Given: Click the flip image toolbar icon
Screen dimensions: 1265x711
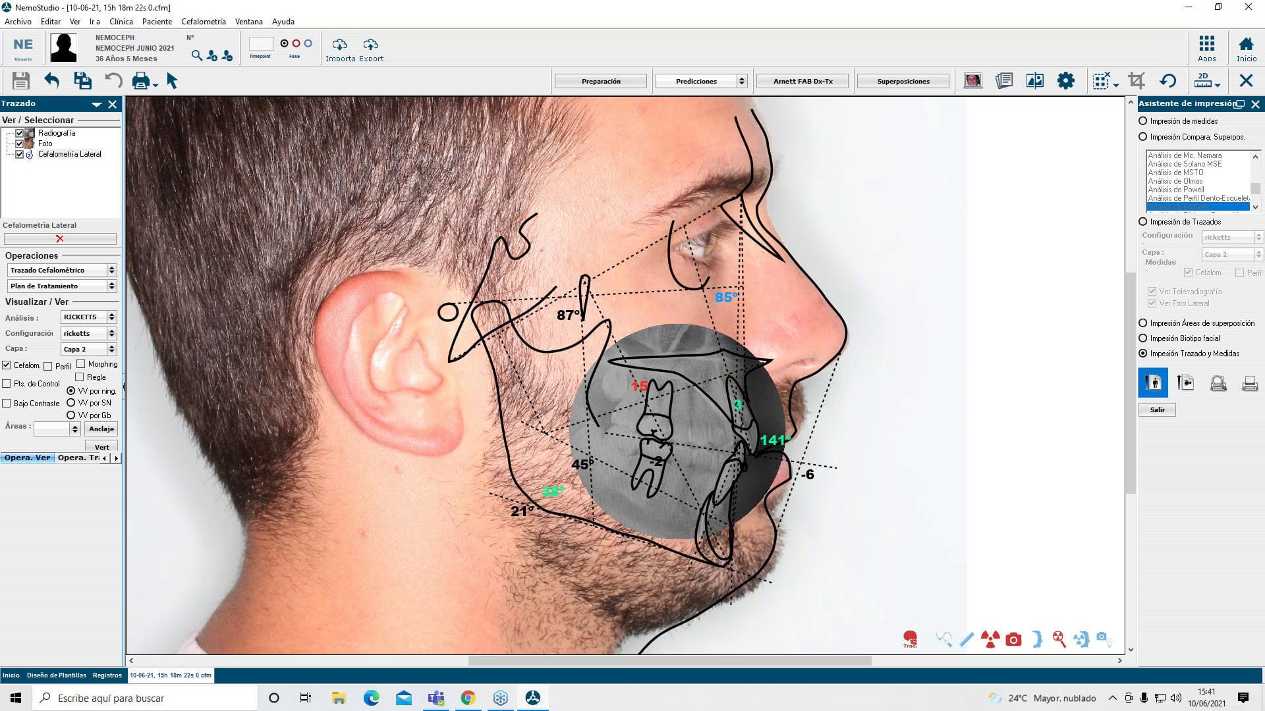Looking at the screenshot, I should click(1035, 80).
